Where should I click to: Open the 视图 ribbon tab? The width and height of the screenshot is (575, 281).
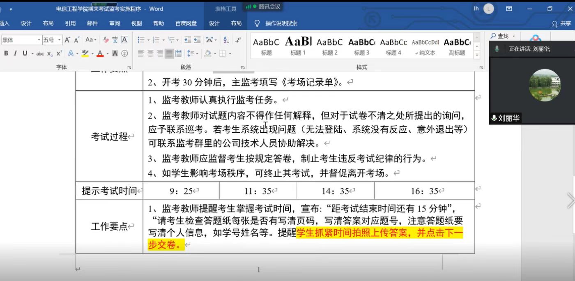coord(136,23)
